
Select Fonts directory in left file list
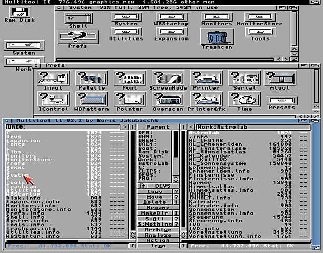coord(66,144)
